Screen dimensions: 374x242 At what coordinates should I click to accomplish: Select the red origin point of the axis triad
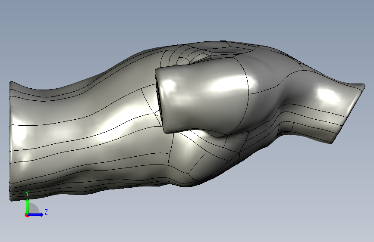[27, 215]
